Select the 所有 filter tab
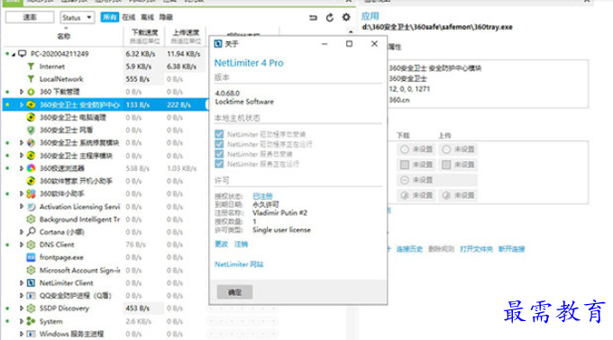The width and height of the screenshot is (613, 340). coord(109,17)
